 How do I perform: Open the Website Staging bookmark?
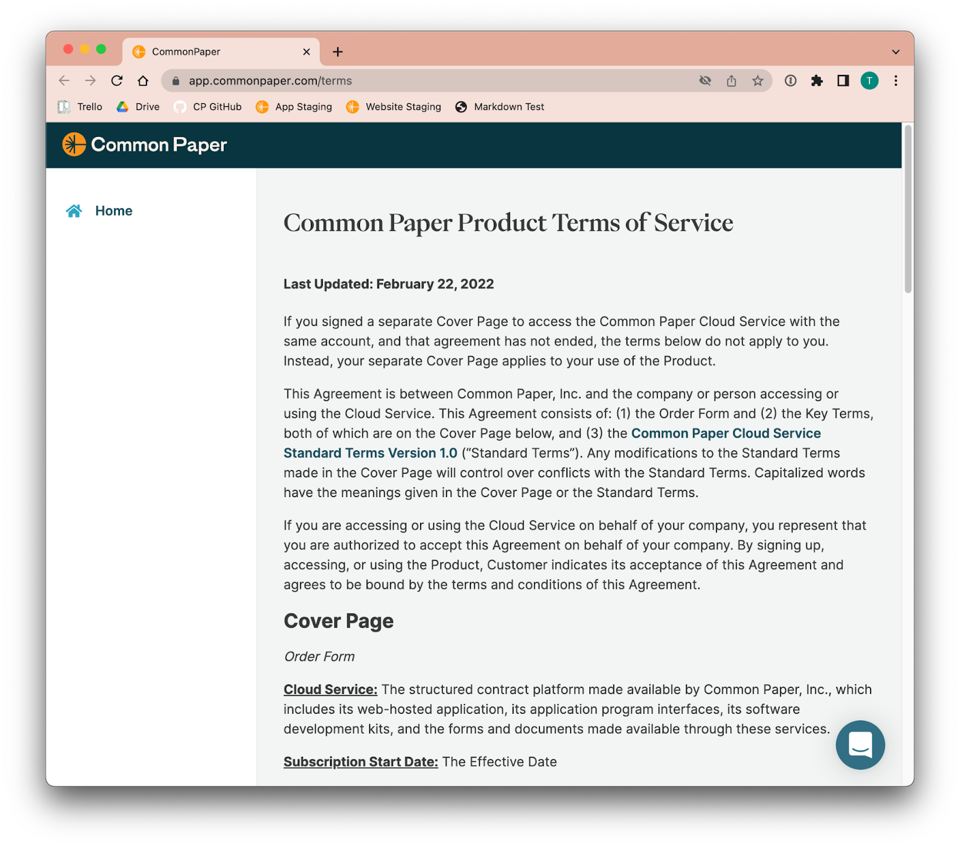tap(394, 107)
